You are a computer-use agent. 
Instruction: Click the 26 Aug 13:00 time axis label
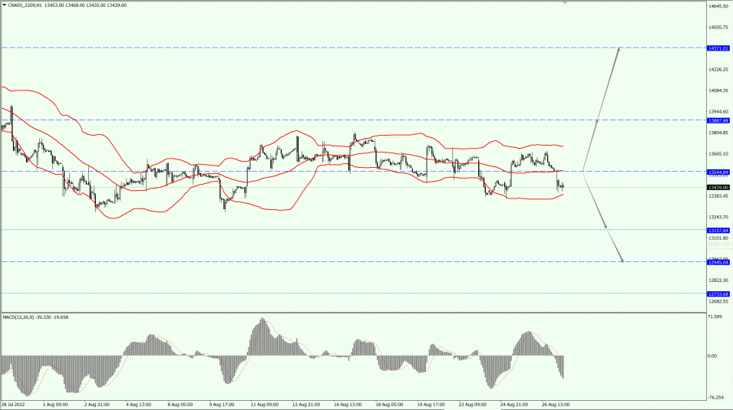(556, 404)
